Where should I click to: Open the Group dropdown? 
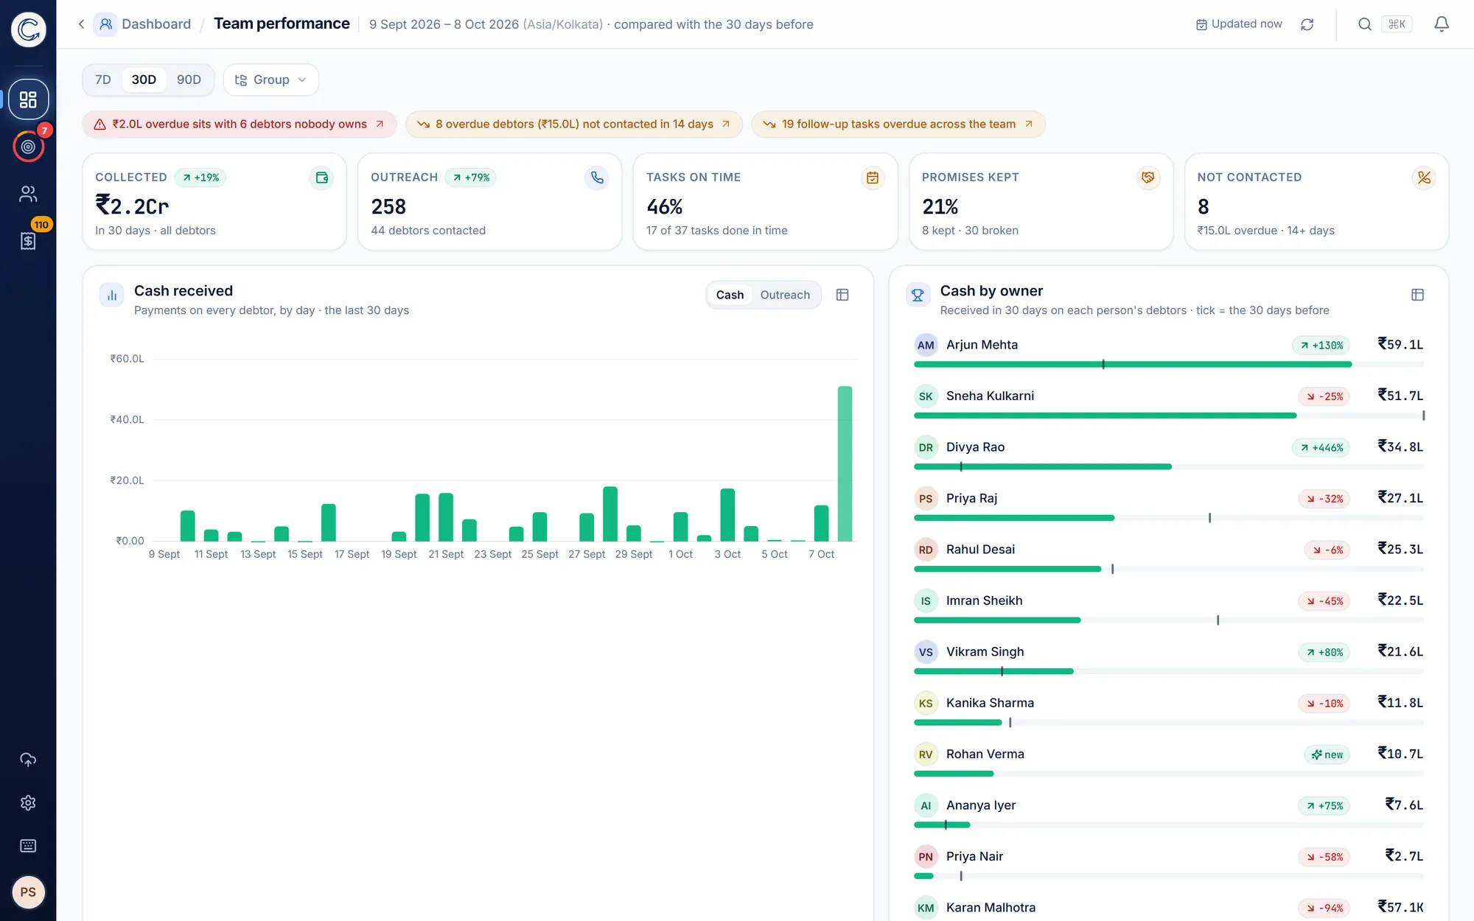(270, 80)
